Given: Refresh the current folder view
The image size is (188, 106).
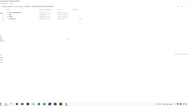Looking at the screenshot, I should click(x=182, y=6).
